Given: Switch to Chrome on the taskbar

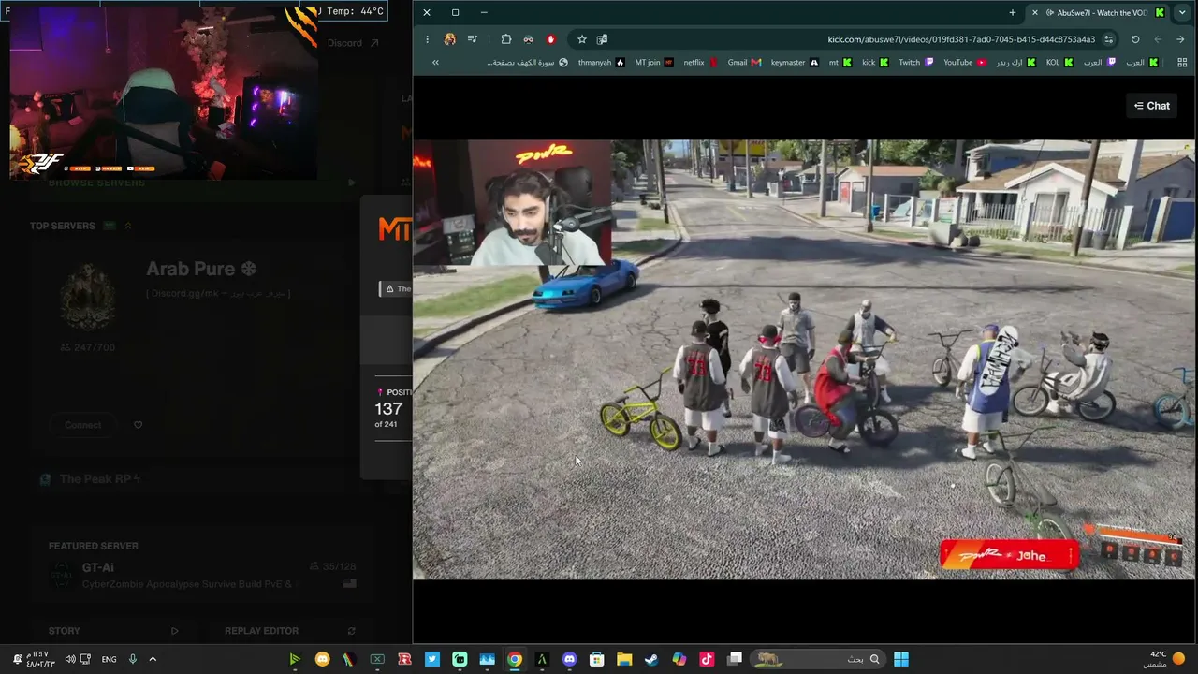Looking at the screenshot, I should click(x=515, y=659).
